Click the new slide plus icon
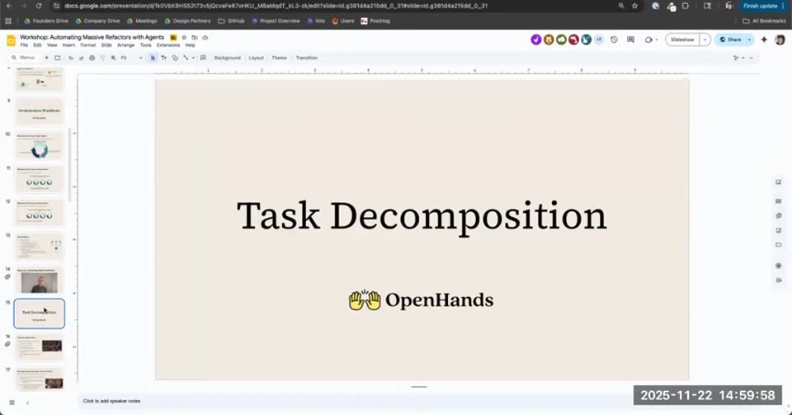 (x=46, y=58)
